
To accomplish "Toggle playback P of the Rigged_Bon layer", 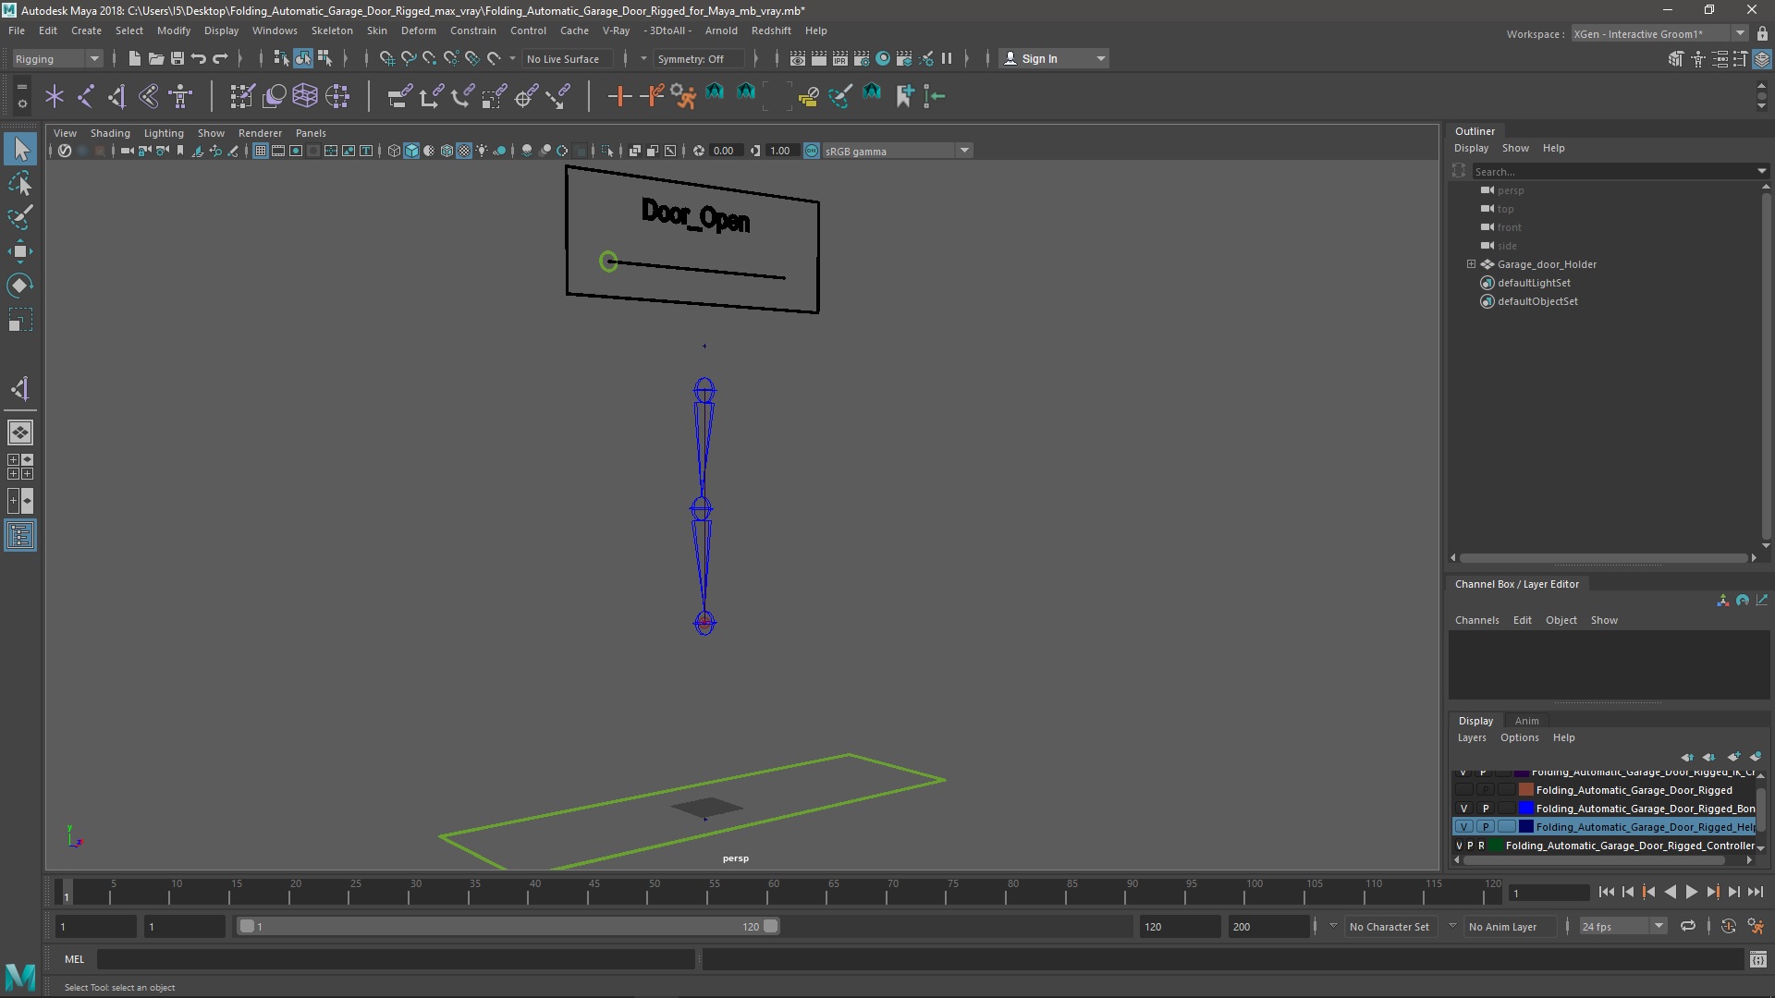I will 1486,809.
